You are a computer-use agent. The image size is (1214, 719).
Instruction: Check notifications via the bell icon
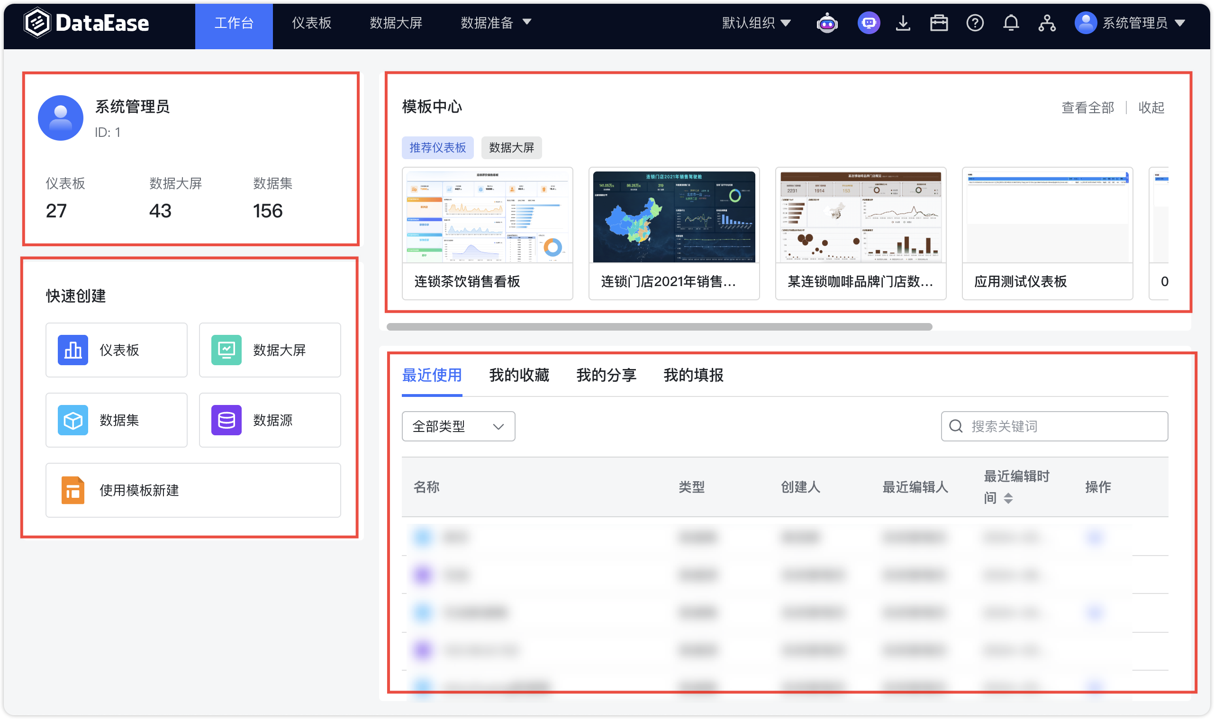point(1011,22)
